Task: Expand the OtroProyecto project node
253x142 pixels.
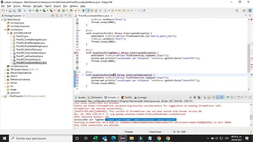Action: click(x=2, y=96)
